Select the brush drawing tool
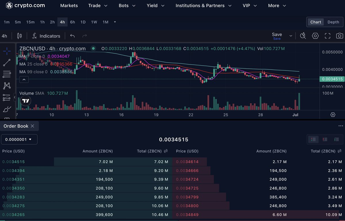The image size is (345, 221). (7, 109)
